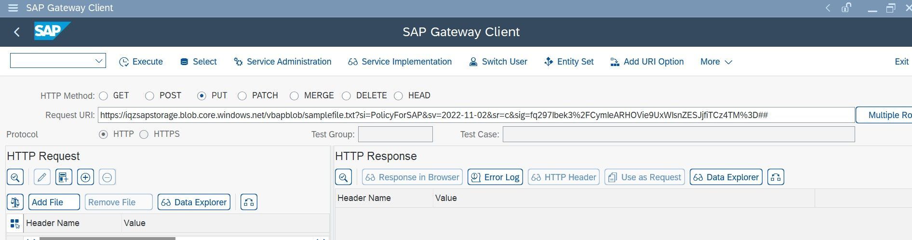Click Select in the toolbar
912x240 pixels.
click(x=198, y=62)
